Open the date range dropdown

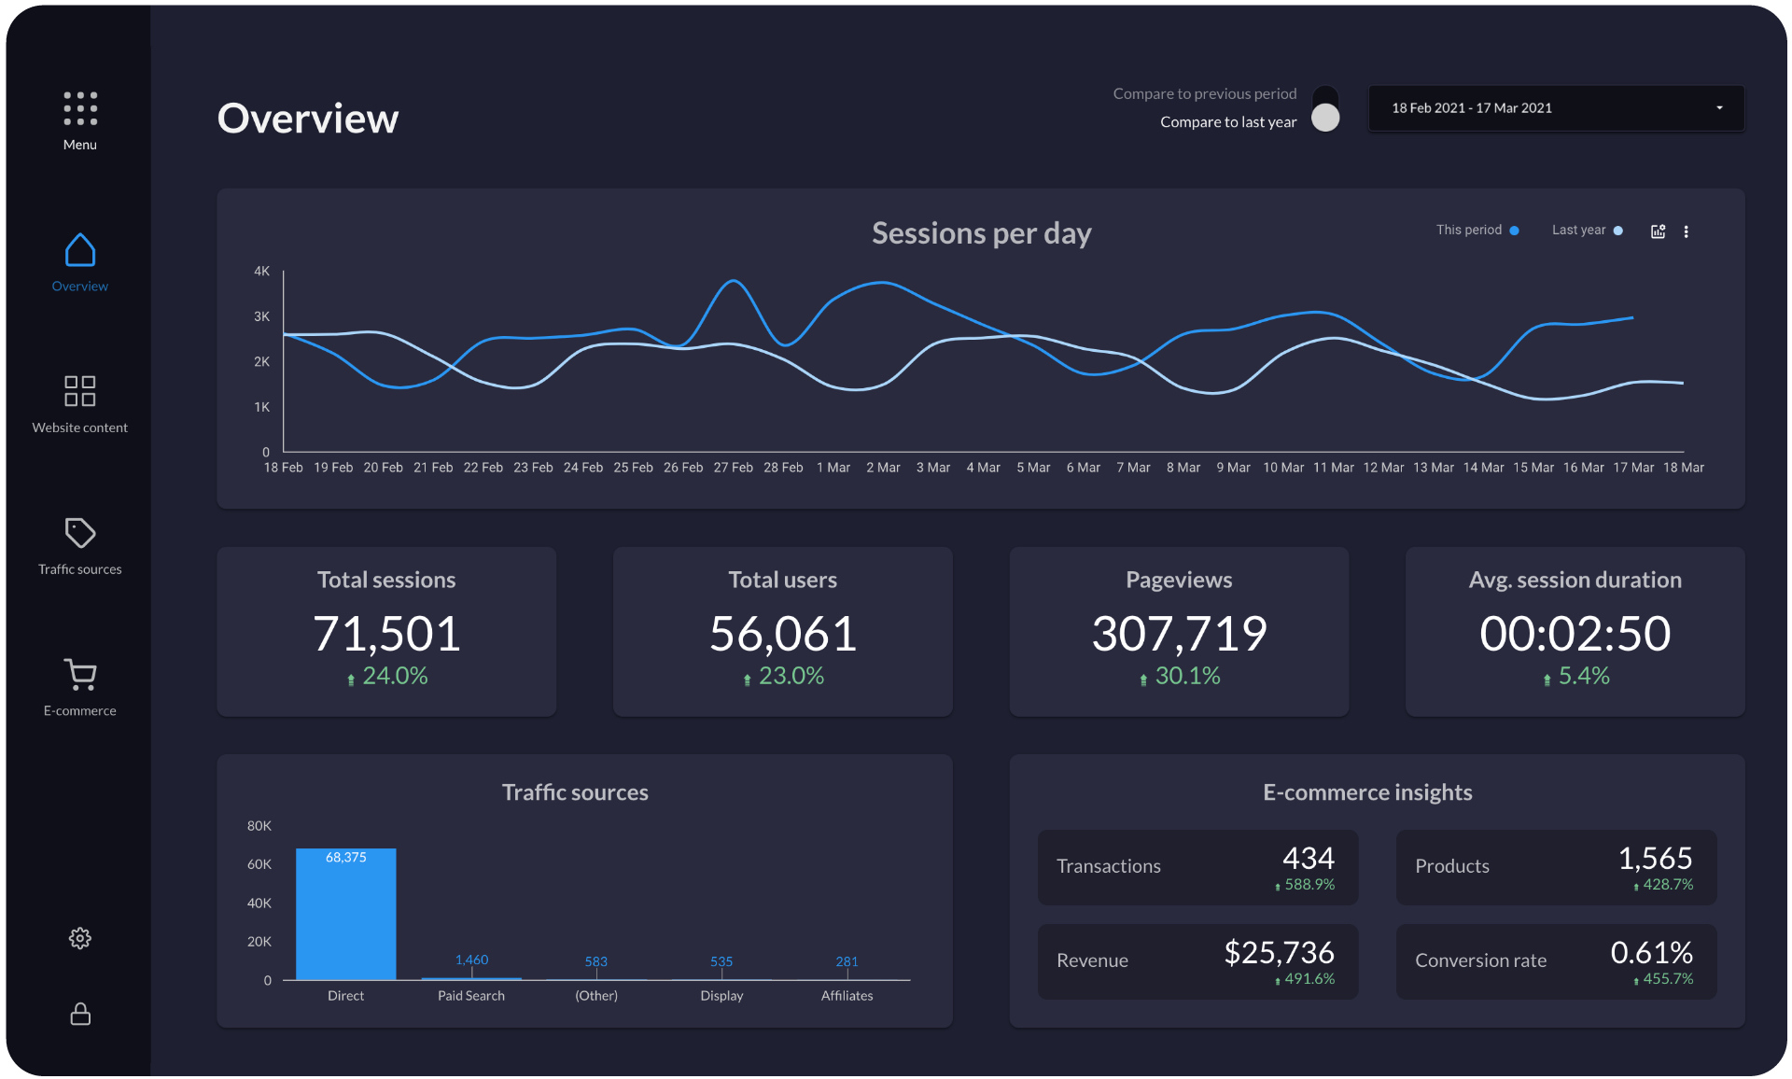click(1555, 107)
